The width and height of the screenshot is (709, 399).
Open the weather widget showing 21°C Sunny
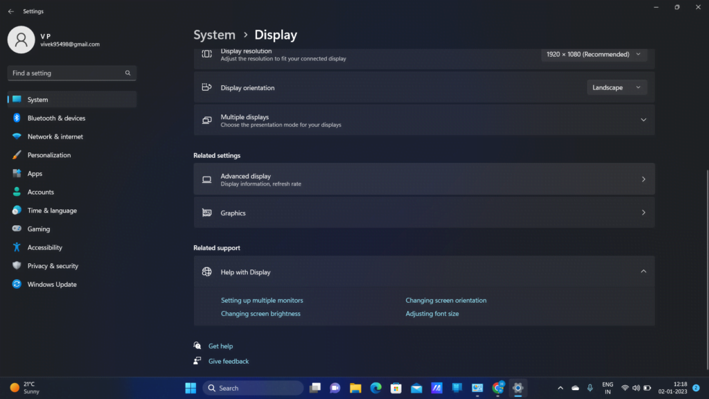point(26,388)
